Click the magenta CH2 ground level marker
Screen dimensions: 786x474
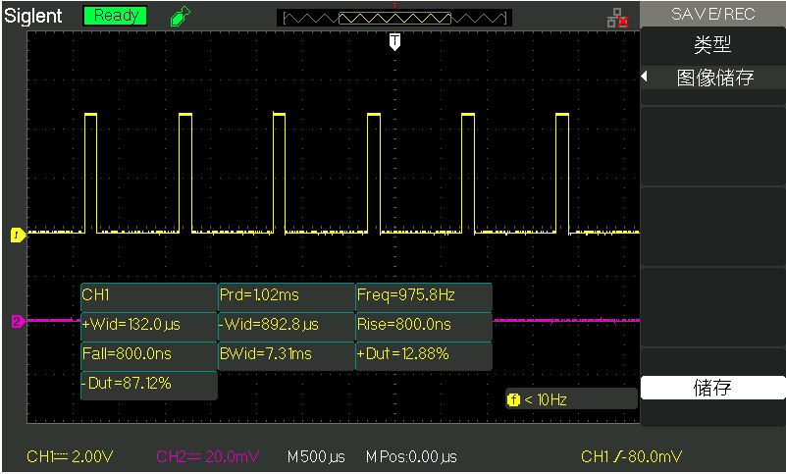pyautogui.click(x=18, y=321)
